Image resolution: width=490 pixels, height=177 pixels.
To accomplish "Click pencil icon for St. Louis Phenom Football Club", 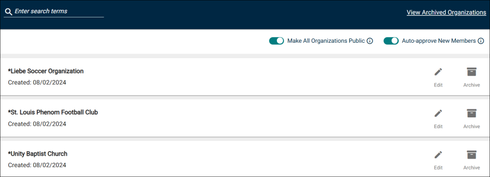I will [x=438, y=113].
